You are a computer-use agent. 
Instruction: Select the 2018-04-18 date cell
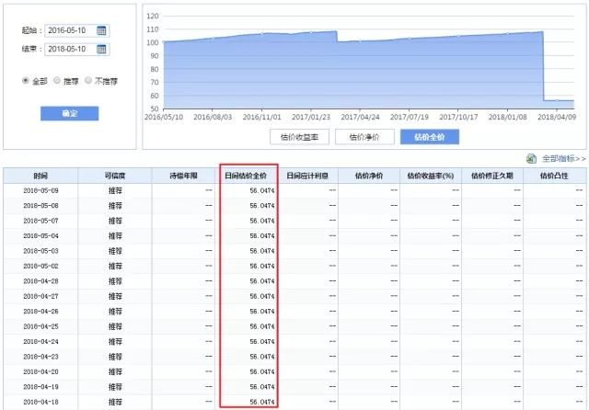[40, 402]
